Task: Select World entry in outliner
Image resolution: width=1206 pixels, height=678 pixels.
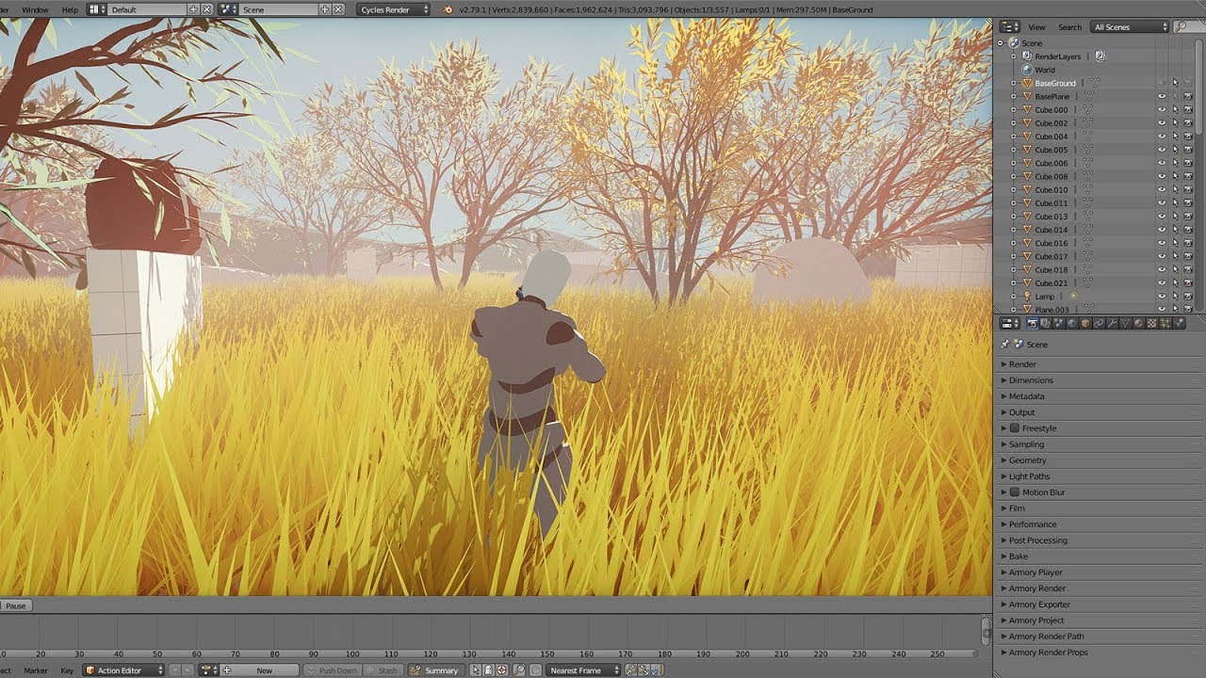Action: click(1045, 70)
